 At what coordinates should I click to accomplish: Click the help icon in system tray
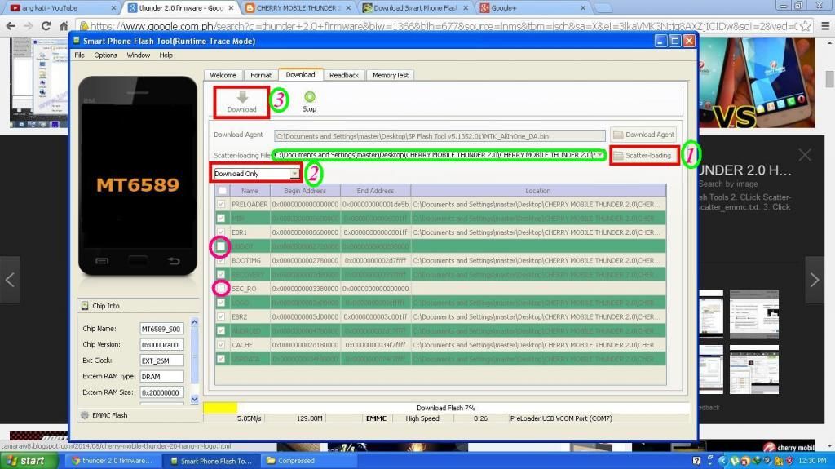696,461
